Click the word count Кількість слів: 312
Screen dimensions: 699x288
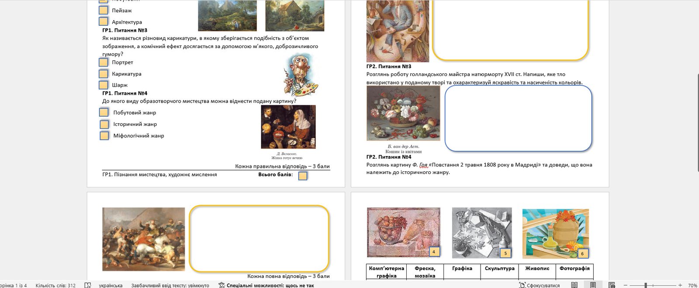tap(55, 285)
